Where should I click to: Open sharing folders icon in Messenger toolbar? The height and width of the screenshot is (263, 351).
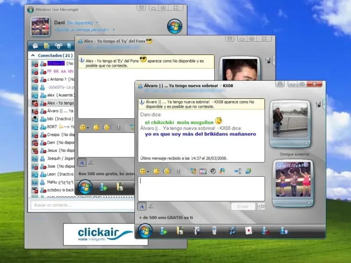pos(47,46)
